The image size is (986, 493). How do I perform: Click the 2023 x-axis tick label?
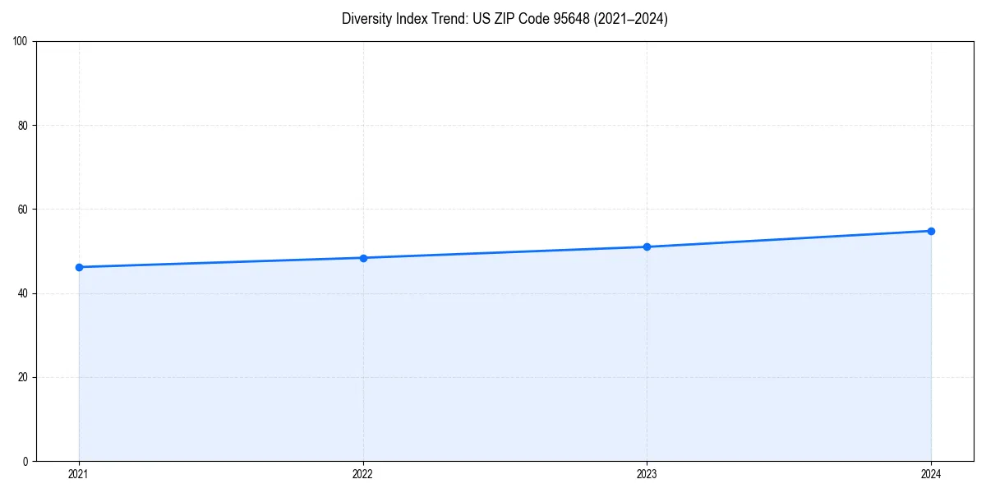[x=647, y=473]
